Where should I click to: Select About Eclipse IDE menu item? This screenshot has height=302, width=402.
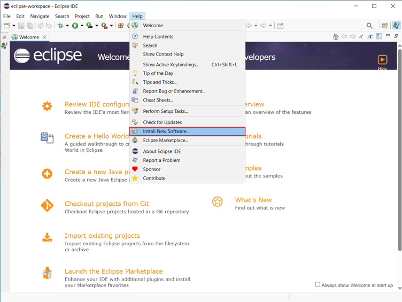coord(188,151)
